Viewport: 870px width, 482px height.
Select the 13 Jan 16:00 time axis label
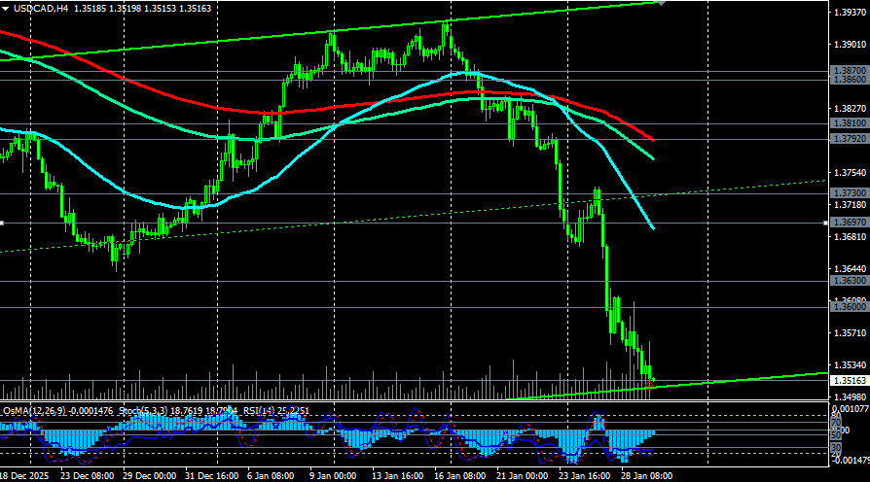(399, 476)
